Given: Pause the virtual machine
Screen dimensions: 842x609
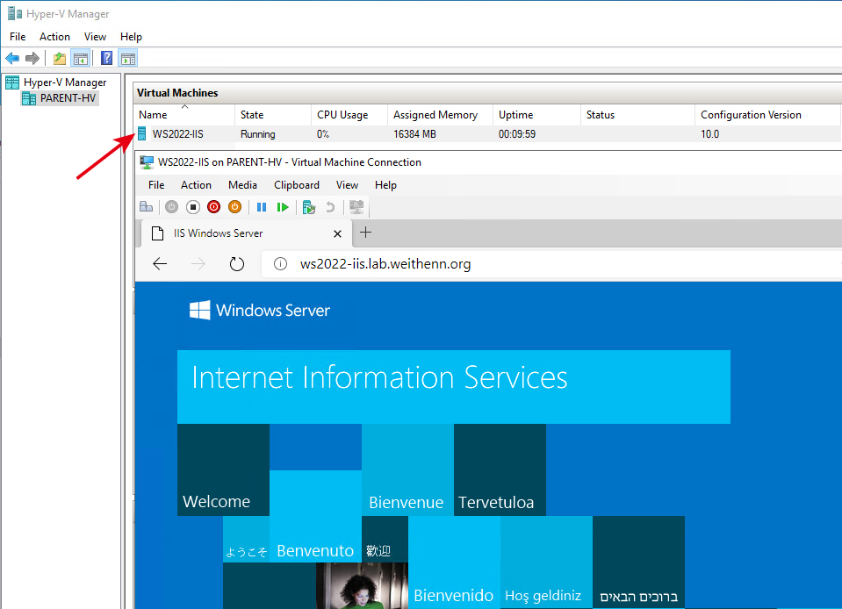Looking at the screenshot, I should pyautogui.click(x=262, y=207).
